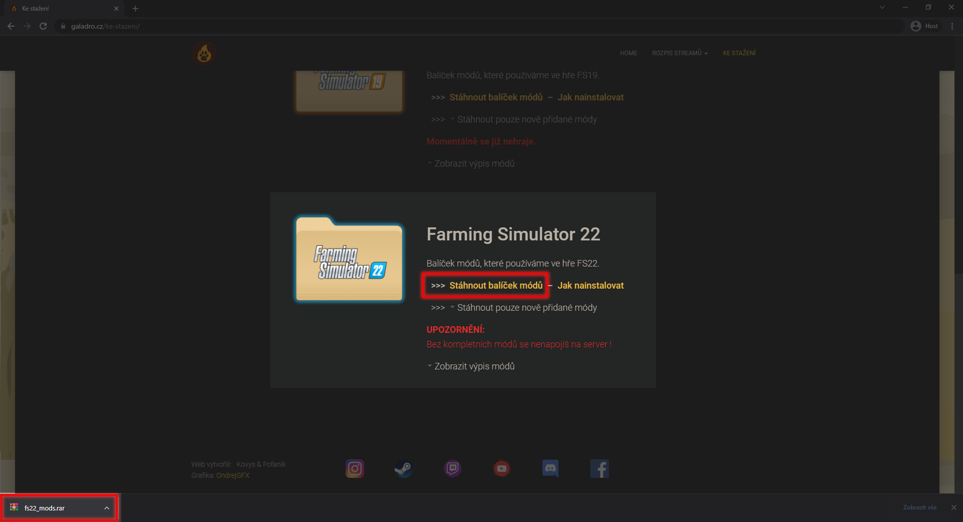963x522 pixels.
Task: Open KE STAŽENÍ navigation item
Action: click(739, 53)
